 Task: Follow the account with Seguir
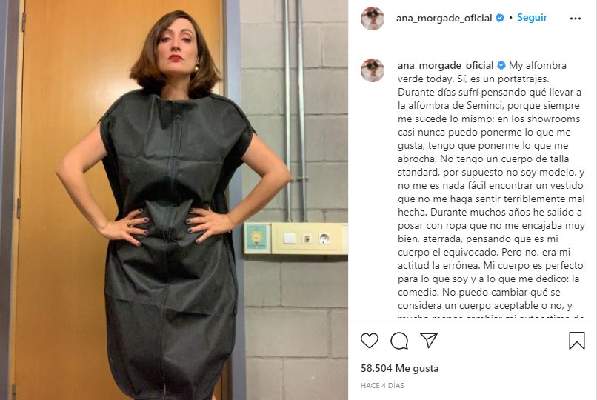(x=532, y=18)
